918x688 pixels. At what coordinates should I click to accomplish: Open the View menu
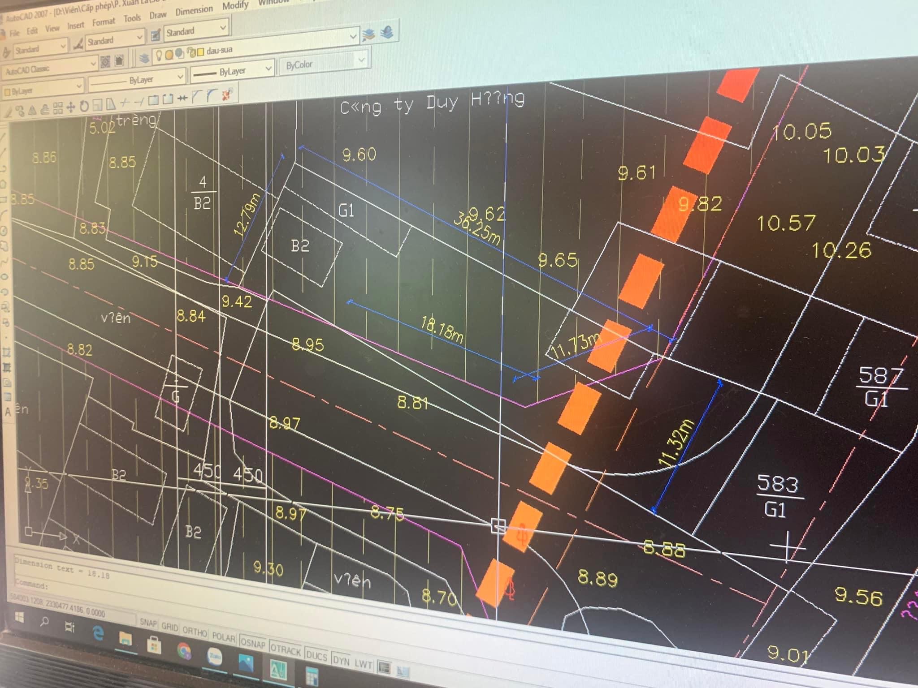52,29
